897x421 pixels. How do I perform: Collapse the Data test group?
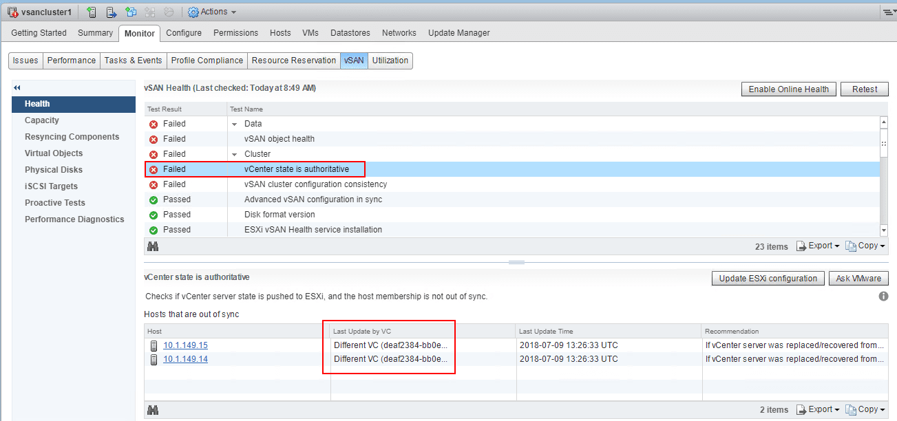tap(235, 125)
